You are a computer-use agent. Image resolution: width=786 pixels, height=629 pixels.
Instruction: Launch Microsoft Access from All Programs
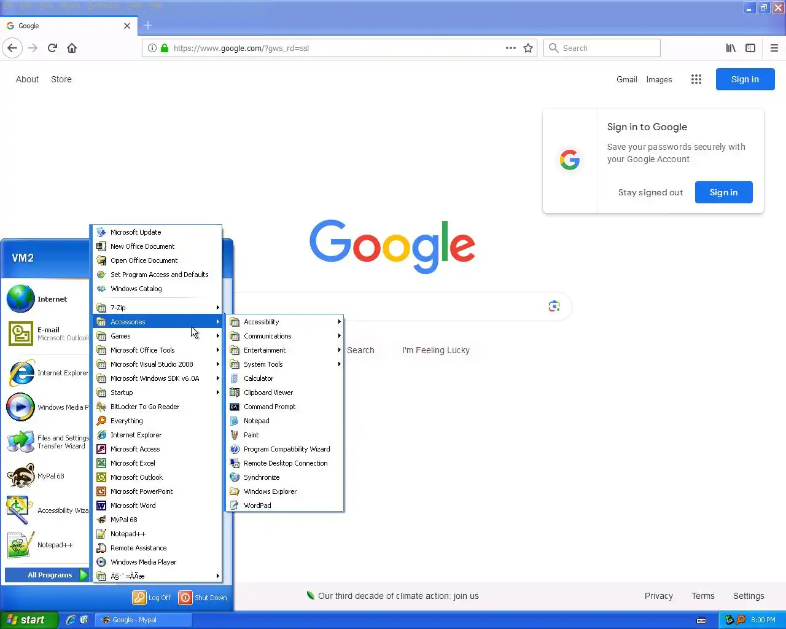[x=157, y=449]
